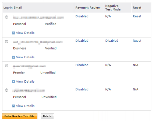Reset the Personal Verified account

click(x=137, y=16)
